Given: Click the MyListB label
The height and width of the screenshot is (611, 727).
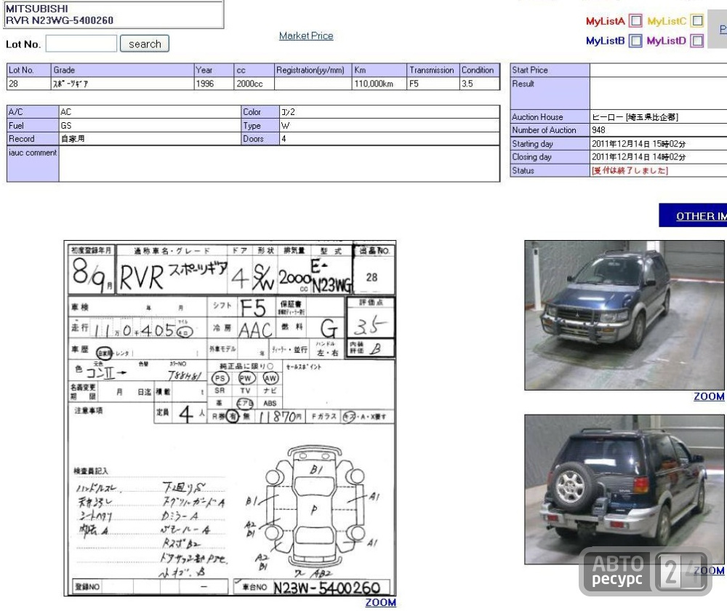Looking at the screenshot, I should pyautogui.click(x=605, y=41).
